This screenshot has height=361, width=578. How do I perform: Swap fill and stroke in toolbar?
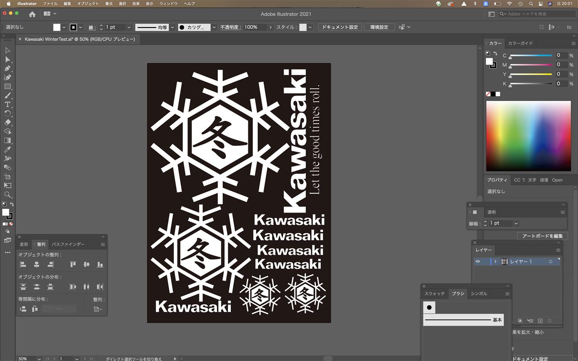pyautogui.click(x=12, y=204)
